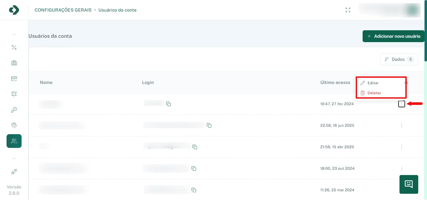This screenshot has height=200, width=427.
Task: Select the alarm bell icon in sidebar
Action: (14, 94)
